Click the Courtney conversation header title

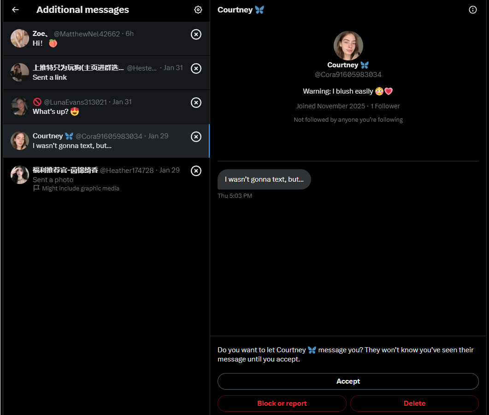pyautogui.click(x=241, y=10)
